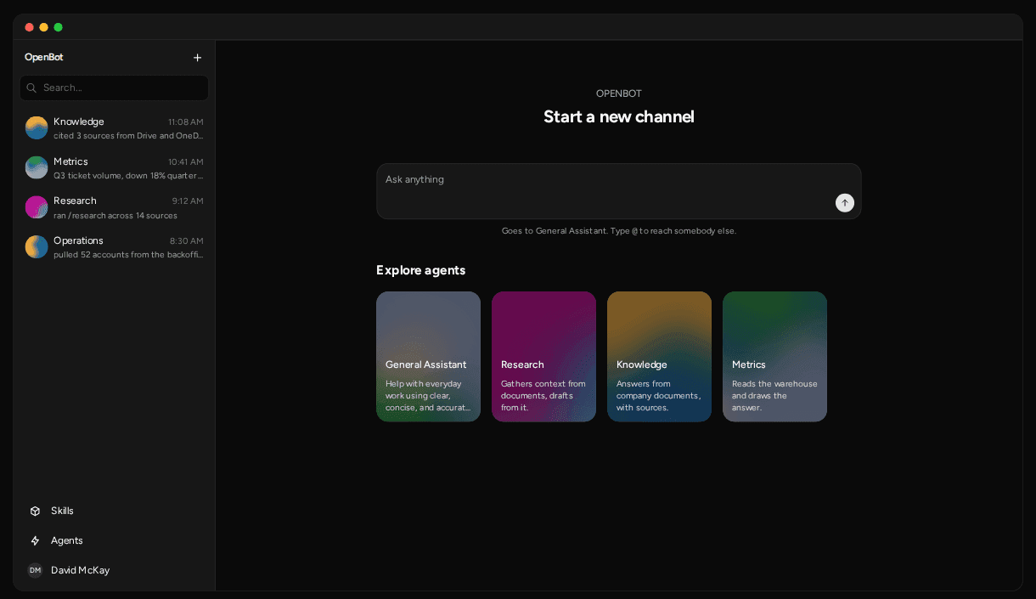Click the 9:12 AM timestamp
Viewport: 1036px width, 599px height.
click(188, 201)
